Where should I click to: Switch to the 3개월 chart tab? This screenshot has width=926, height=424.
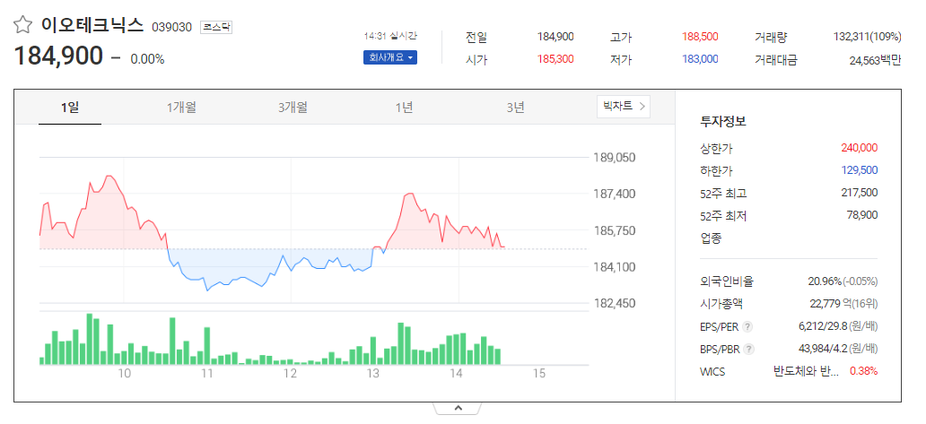click(x=293, y=108)
